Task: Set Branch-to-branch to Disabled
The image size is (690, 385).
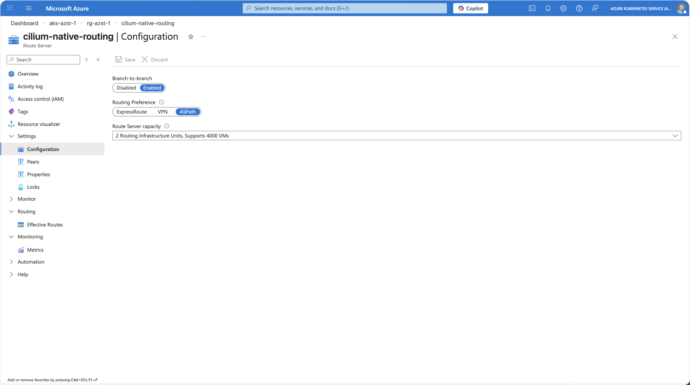Action: (126, 88)
